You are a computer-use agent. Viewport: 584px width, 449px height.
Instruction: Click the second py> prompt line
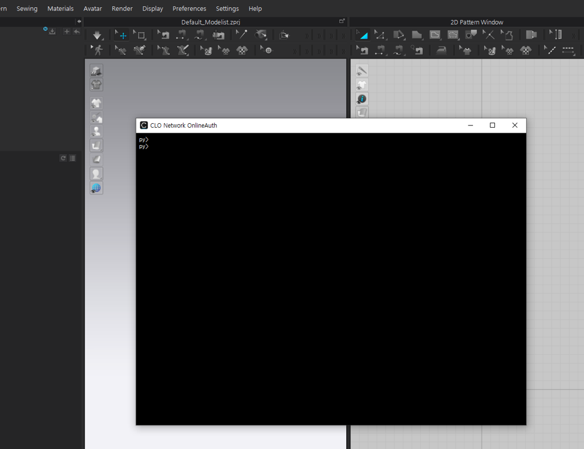144,147
